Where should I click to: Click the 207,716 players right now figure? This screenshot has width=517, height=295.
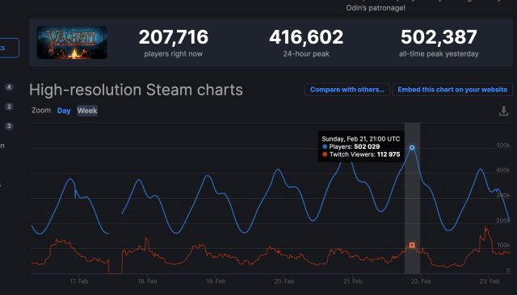coord(174,36)
